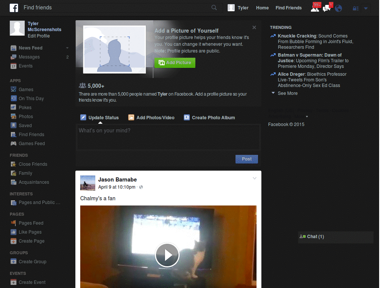Open Jason Barnabe author link
Screen dimensions: 384x288
(117, 180)
